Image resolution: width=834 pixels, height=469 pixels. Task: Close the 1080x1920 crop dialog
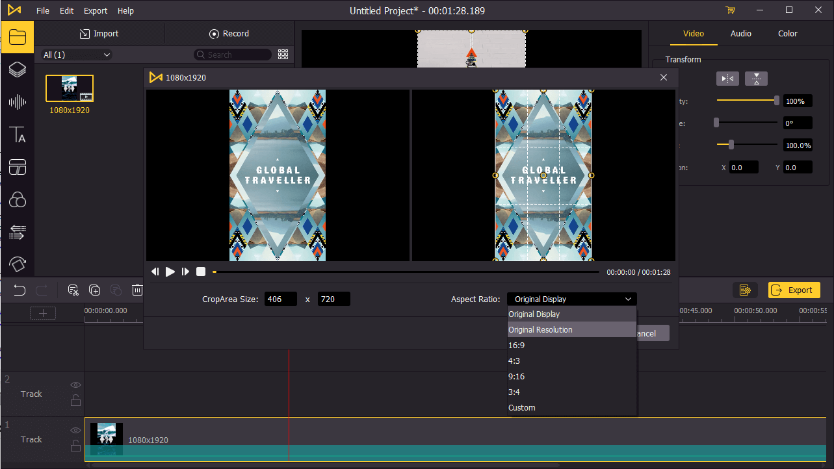[x=664, y=77]
